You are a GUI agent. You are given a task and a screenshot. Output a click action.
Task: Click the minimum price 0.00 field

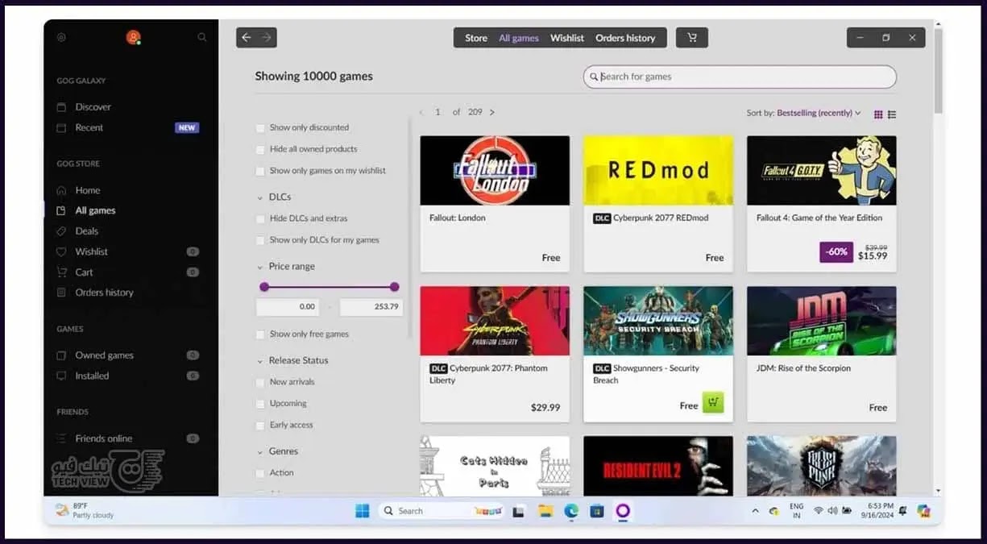tap(288, 307)
